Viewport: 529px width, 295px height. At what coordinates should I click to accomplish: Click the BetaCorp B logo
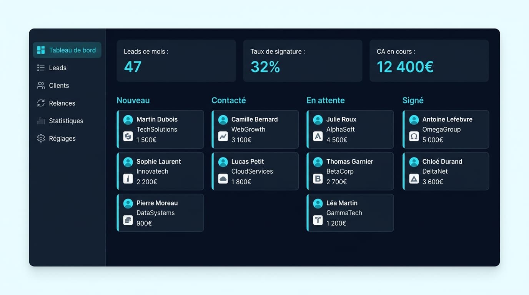(318, 178)
